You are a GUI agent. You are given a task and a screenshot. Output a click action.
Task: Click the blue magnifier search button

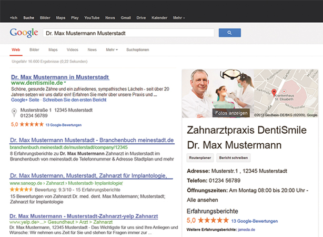click(x=230, y=33)
